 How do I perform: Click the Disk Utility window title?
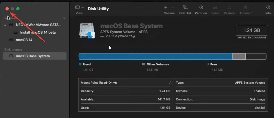pyautogui.click(x=98, y=9)
